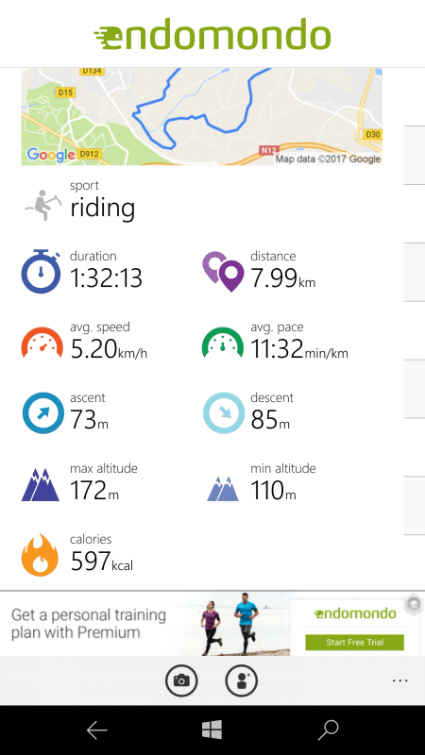Tap the calories flame icon
Viewport: 425px width, 755px height.
click(x=40, y=555)
